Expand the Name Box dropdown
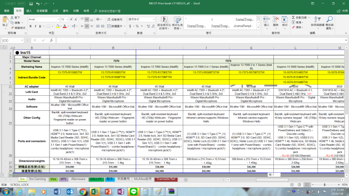 (x=22, y=41)
